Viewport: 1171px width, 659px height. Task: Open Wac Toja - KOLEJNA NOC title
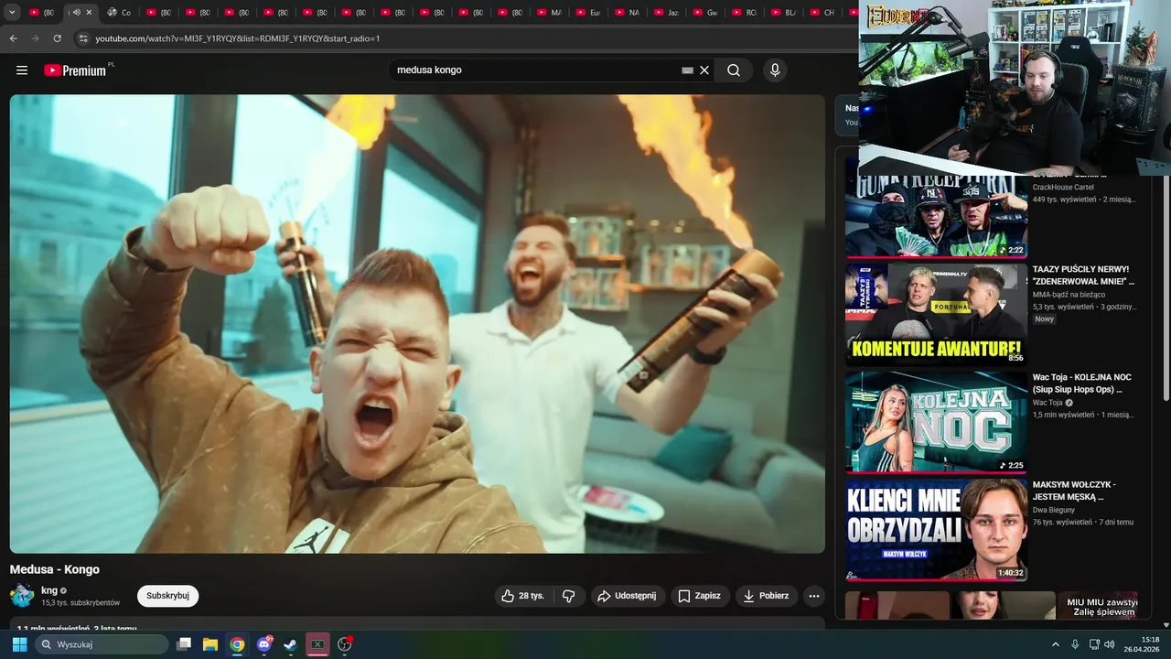tap(1082, 383)
